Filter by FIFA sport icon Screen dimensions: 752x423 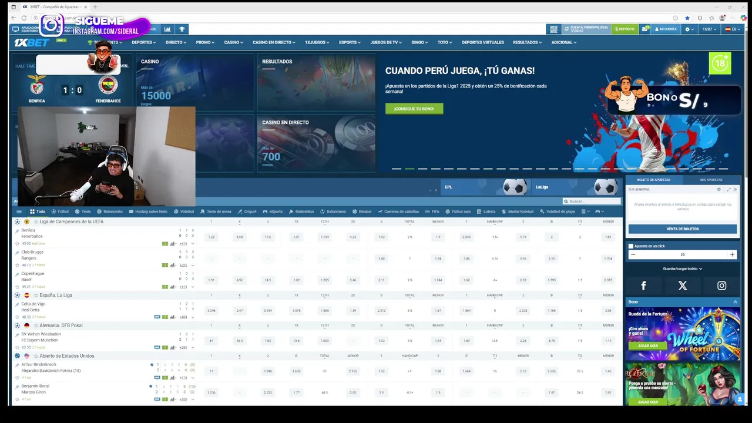coord(432,211)
